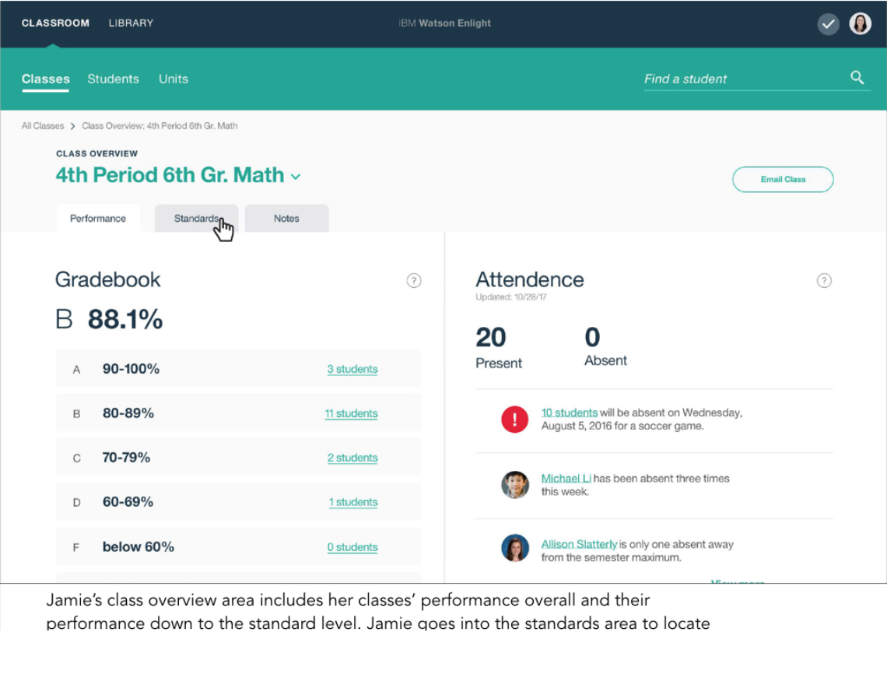
Task: Click the 80-89% grade range row
Action: pyautogui.click(x=238, y=413)
